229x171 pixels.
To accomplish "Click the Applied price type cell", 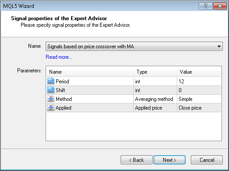I will click(x=155, y=108).
